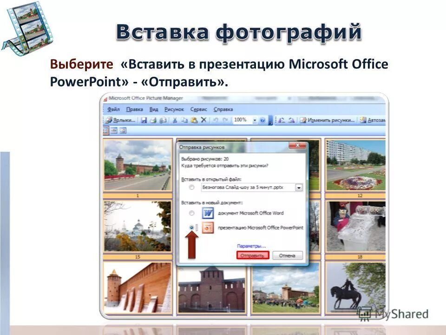Open the Сервис menu
Image resolution: width=446 pixels, height=335 pixels.
pyautogui.click(x=198, y=109)
